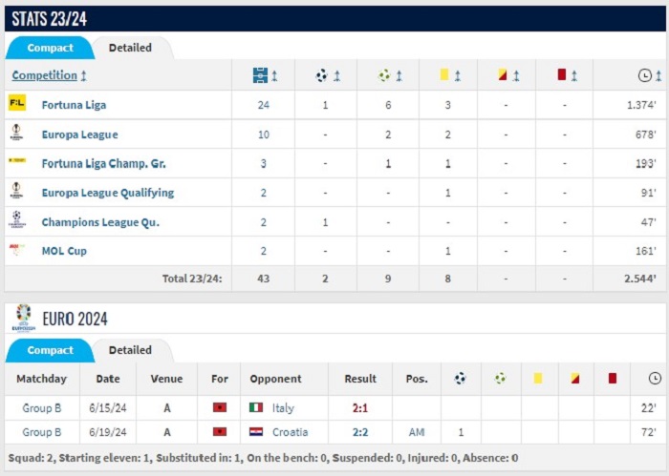669x476 pixels.
Task: Click the EURO 2024 tournament logo
Action: point(23,318)
